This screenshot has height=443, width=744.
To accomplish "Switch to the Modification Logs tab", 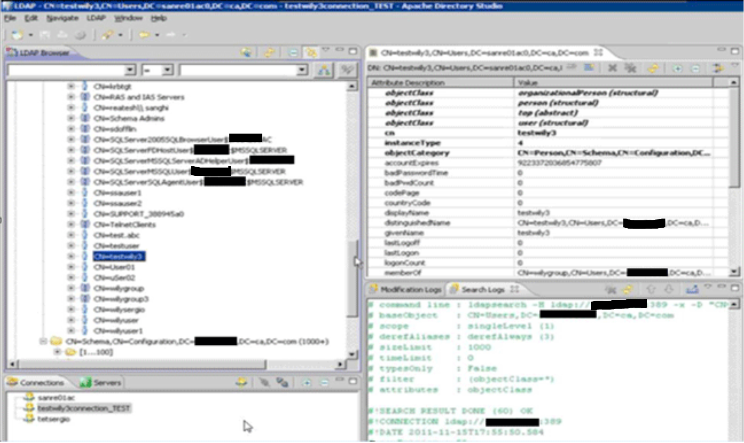I will 405,289.
